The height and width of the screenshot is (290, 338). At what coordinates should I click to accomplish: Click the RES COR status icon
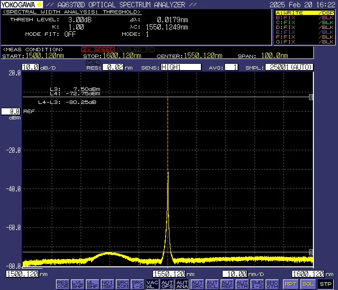[62, 284]
